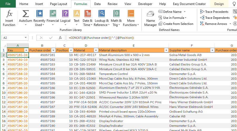Screen dimensions: 237x131
Task: Click cell Temperature Control
Action: pyautogui.click(x=134, y=74)
